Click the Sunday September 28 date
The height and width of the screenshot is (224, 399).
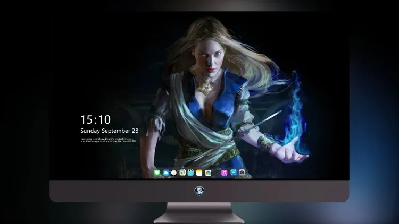click(110, 131)
